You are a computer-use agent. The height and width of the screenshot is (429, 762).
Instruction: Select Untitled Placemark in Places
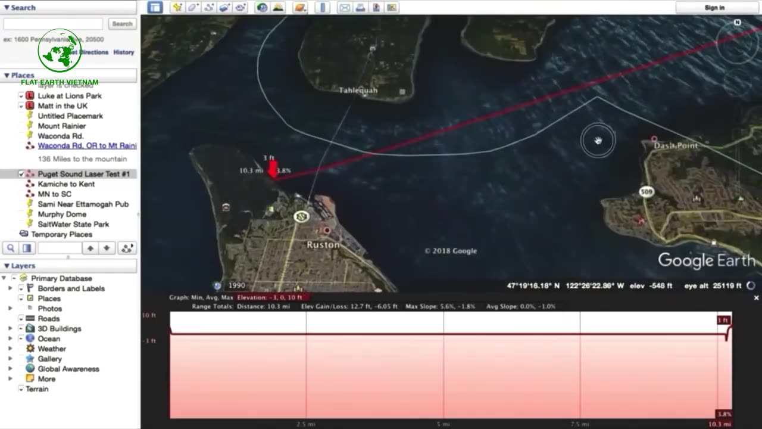click(70, 116)
